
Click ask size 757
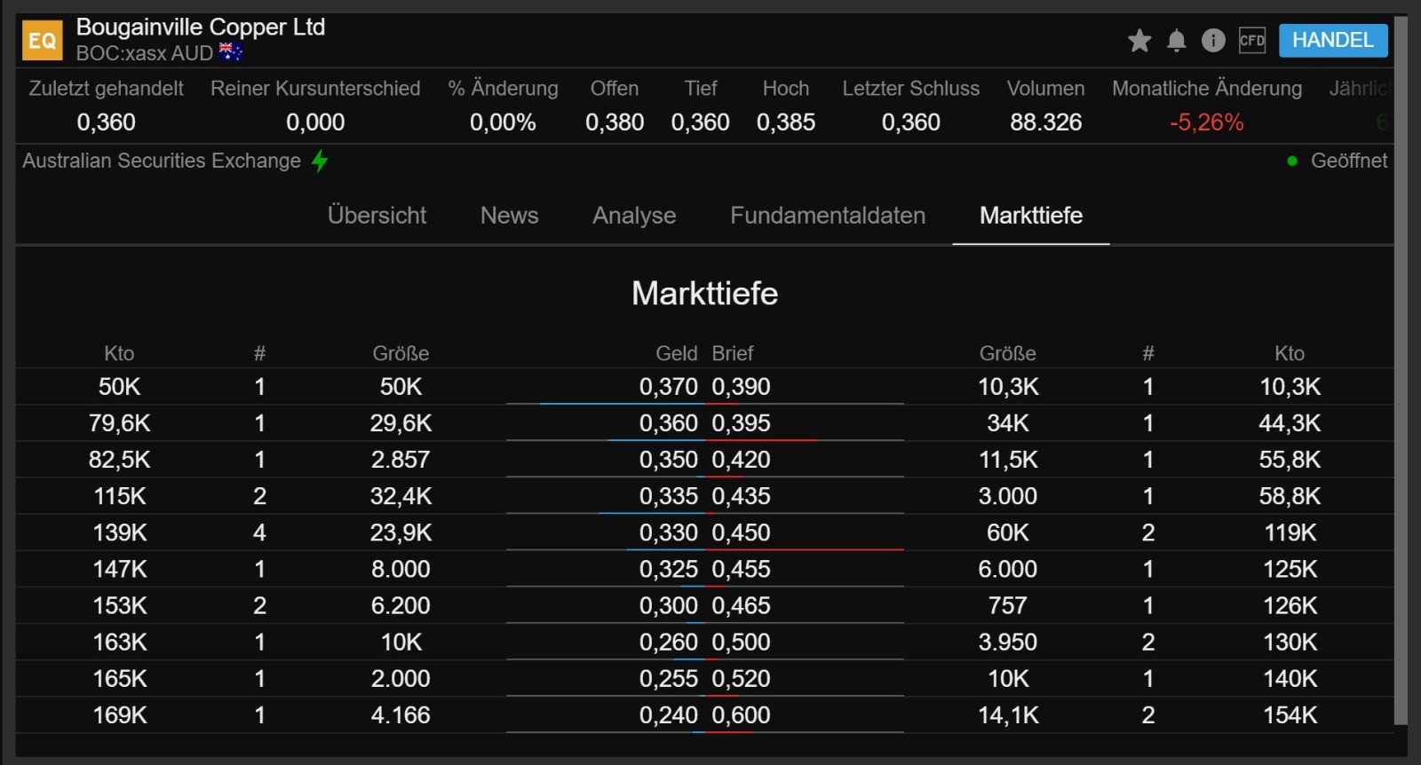[x=1008, y=605]
